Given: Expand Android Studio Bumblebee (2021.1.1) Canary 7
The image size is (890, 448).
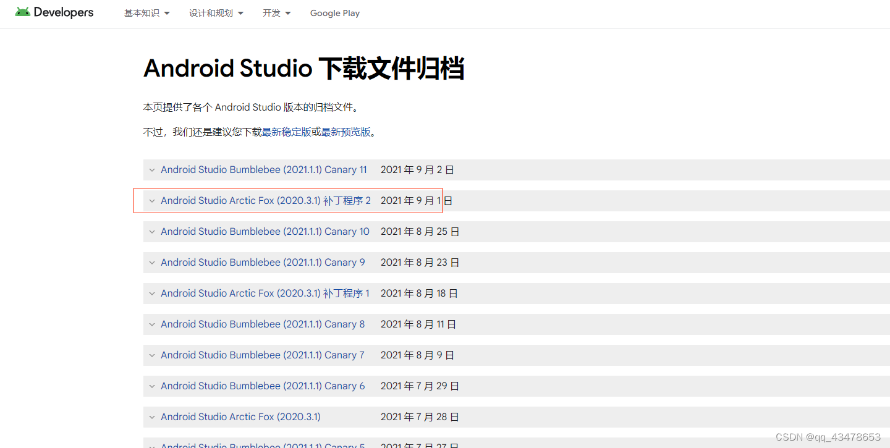Looking at the screenshot, I should point(151,355).
